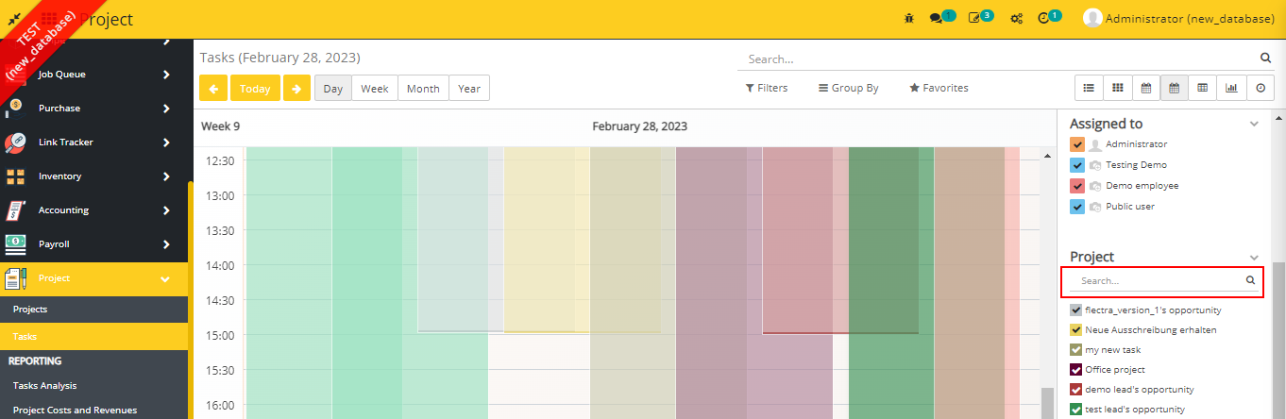1286x419 pixels.
Task: Uncheck the Testing Demo assignee checkbox
Action: coord(1077,165)
